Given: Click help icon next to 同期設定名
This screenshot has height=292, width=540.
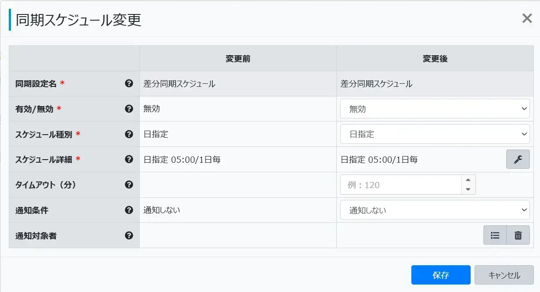Looking at the screenshot, I should (129, 83).
